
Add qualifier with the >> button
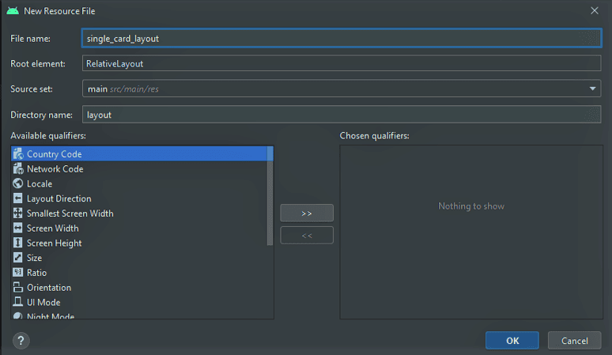click(x=307, y=213)
